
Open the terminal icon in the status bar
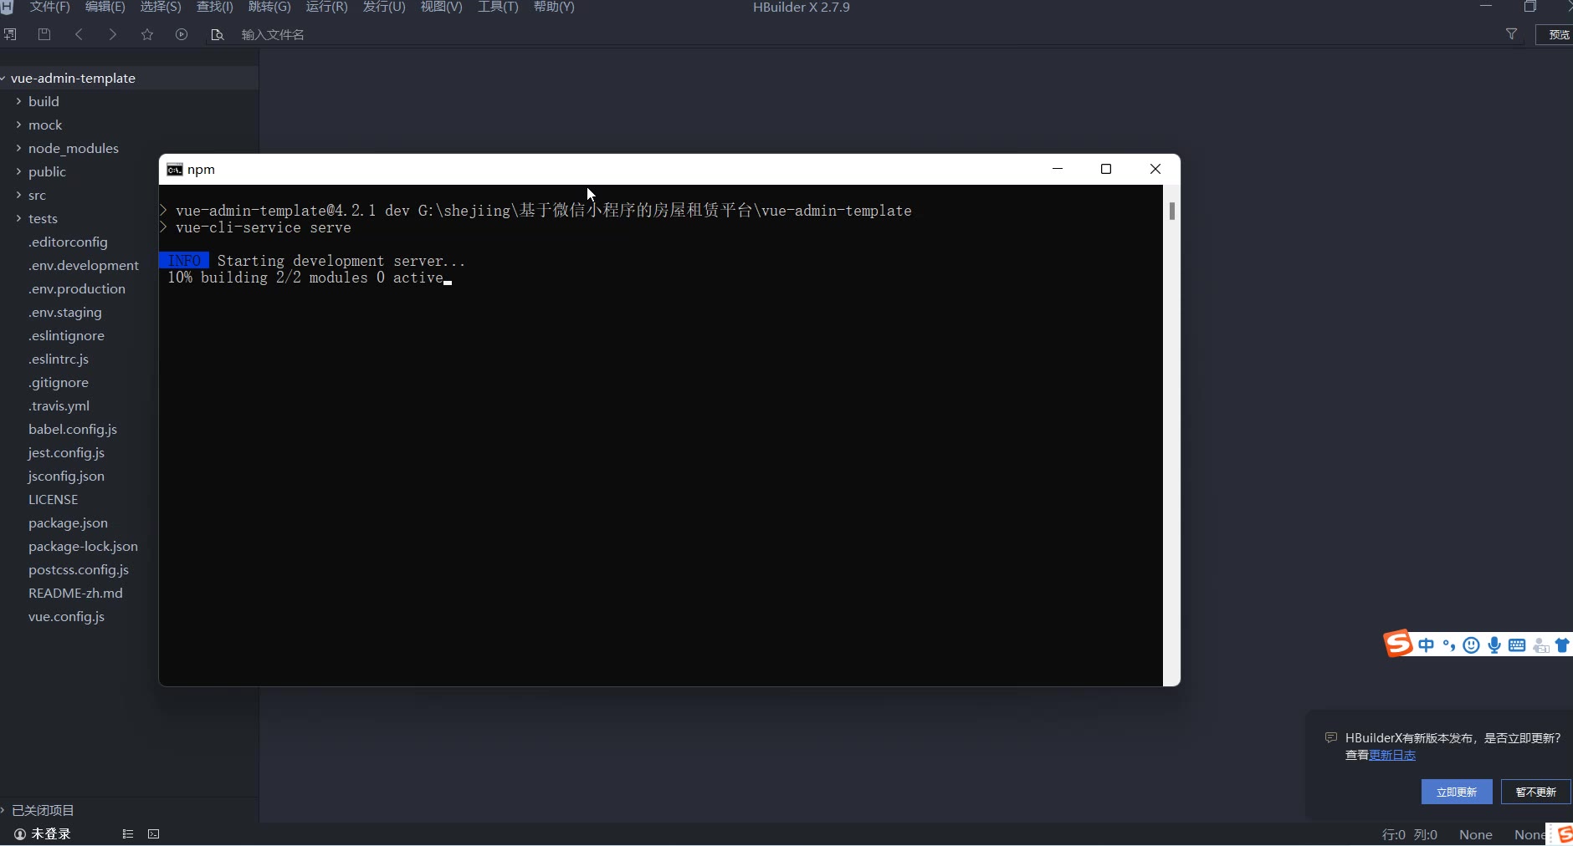pos(154,834)
